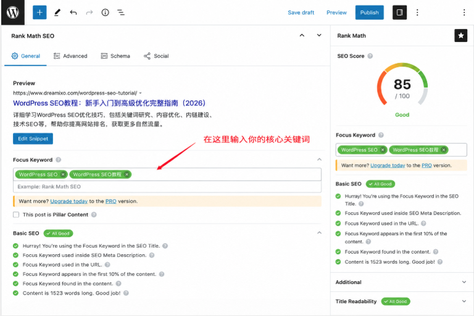474x316 pixels.
Task: Click help icon after main '1523 words long'
Action: 126,293
